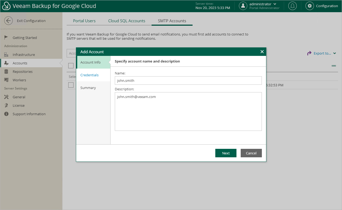
Task: Click the Veeam Backup for Google Cloud title
Action: [x=54, y=6]
